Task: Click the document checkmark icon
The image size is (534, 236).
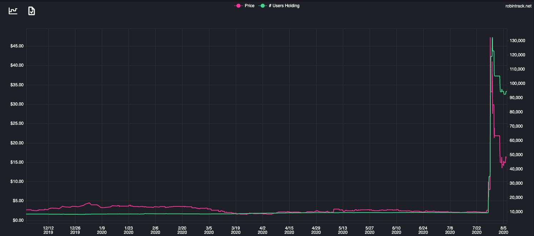Action: [x=31, y=11]
